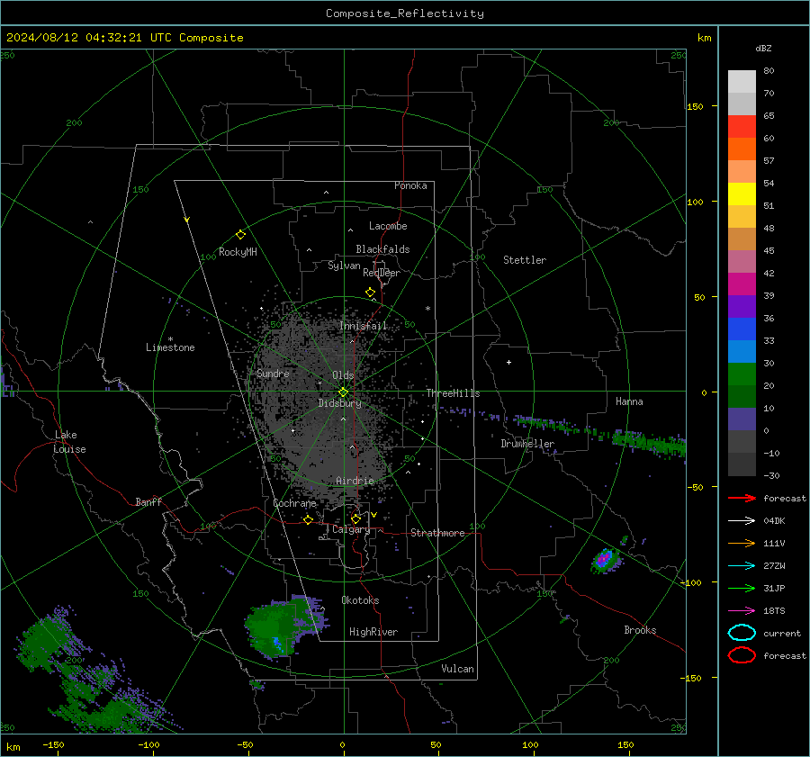Click the asterisk marker above Limestone
Viewport: 810px width, 757px height.
170,339
